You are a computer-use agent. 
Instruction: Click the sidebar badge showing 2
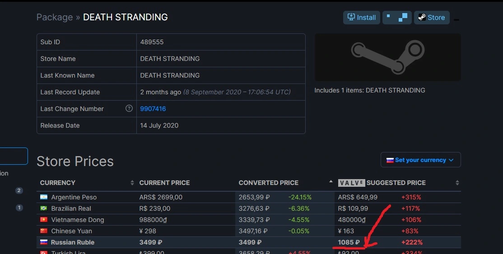(x=19, y=190)
